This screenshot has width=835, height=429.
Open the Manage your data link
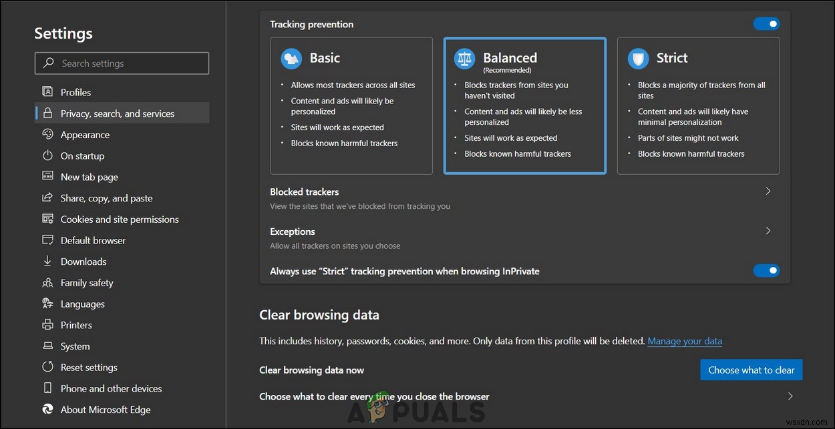(685, 341)
